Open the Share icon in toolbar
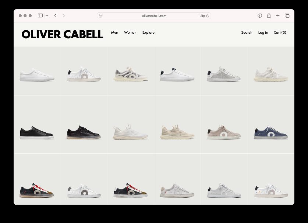308x223 pixels. [269, 16]
